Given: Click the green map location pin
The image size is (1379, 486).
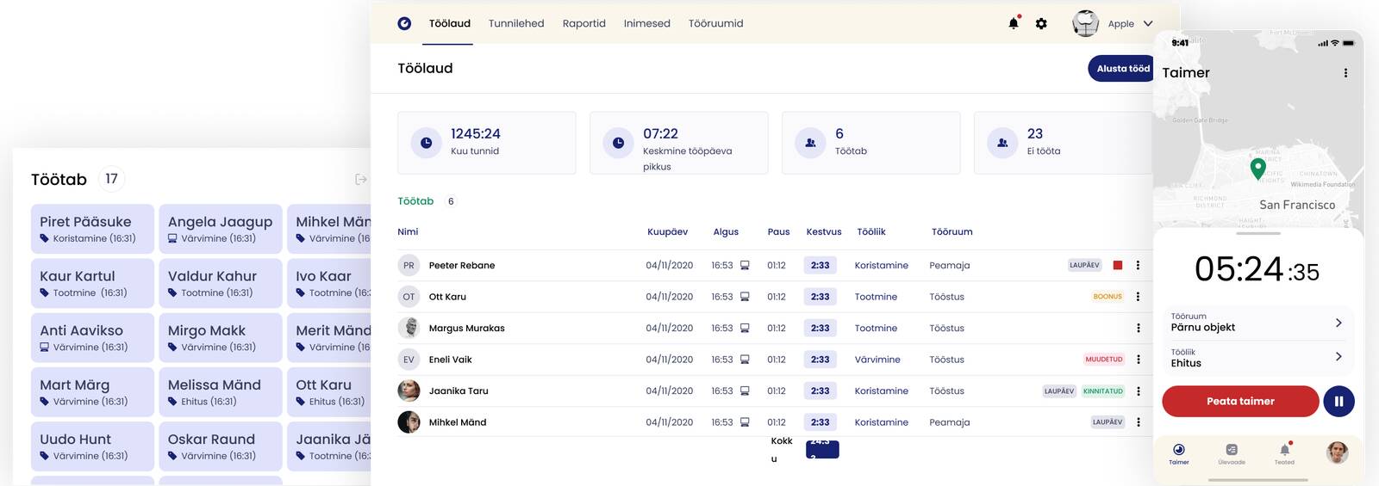Looking at the screenshot, I should 1257,168.
